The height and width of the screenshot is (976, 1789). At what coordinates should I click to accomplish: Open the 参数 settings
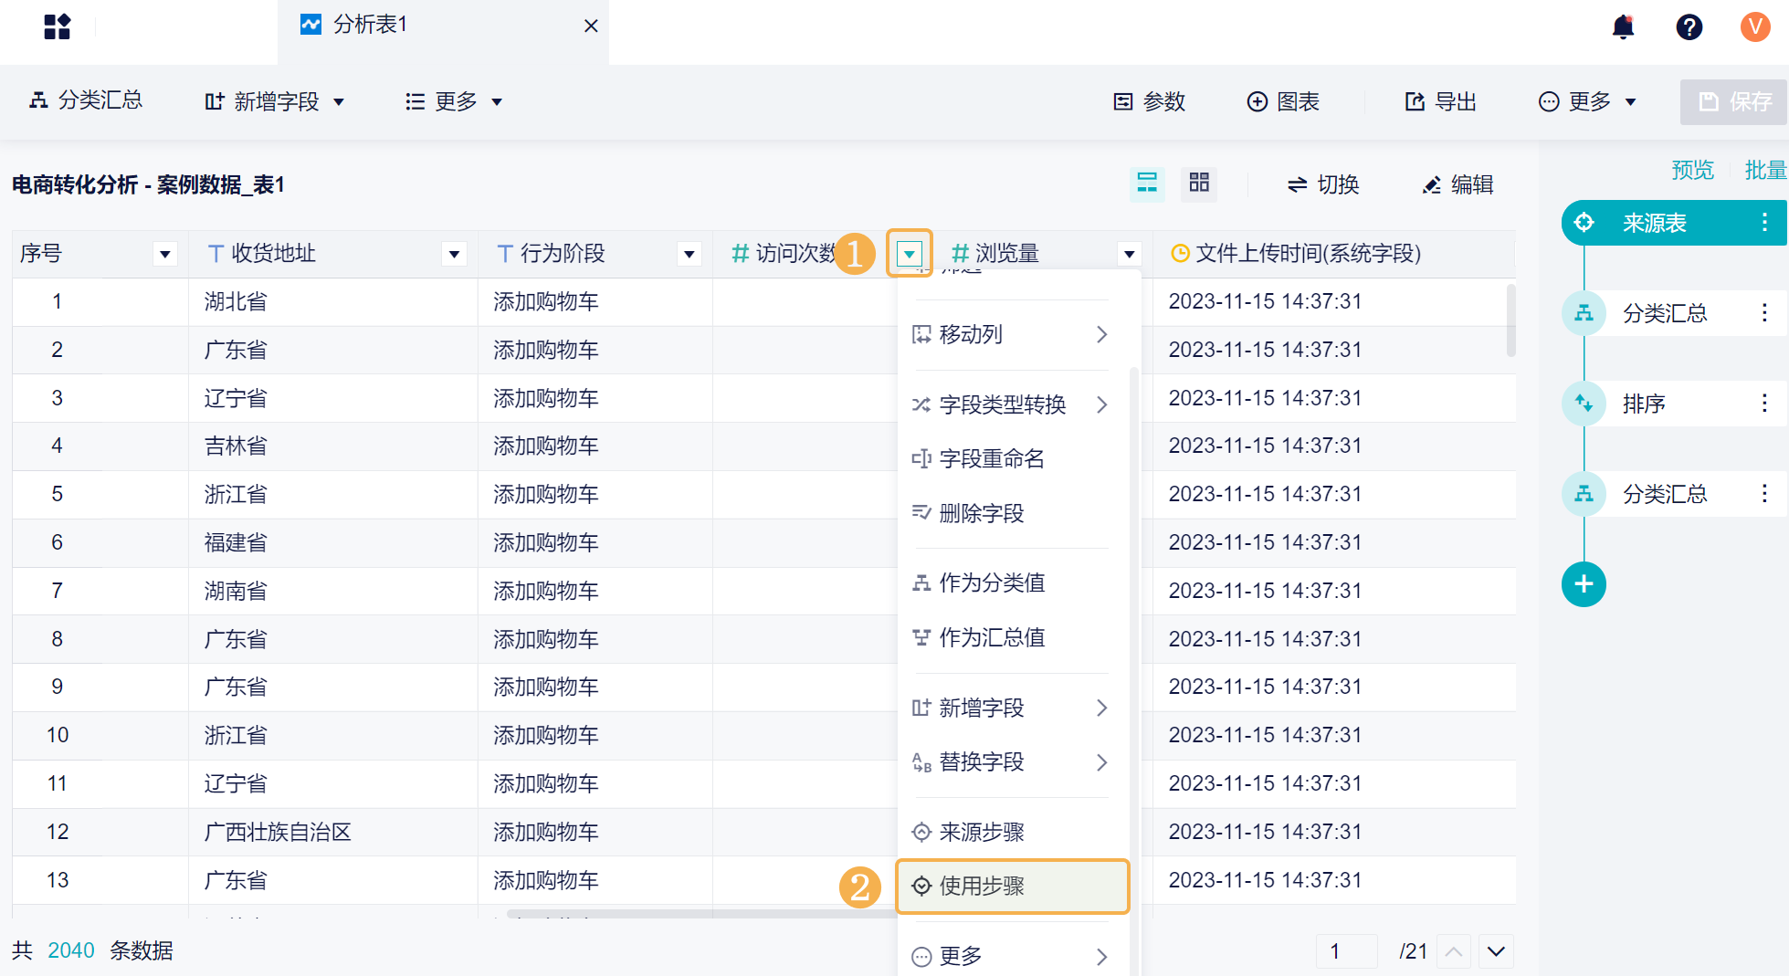point(1149,101)
